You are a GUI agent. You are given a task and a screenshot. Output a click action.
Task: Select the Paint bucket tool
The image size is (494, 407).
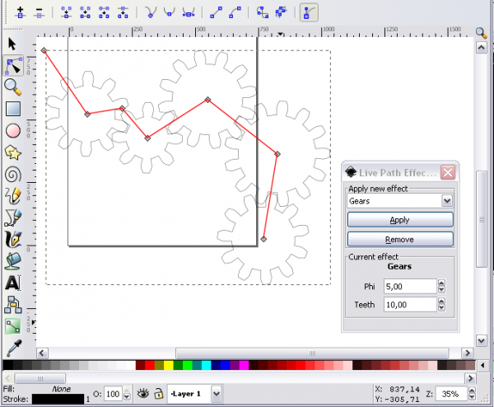pos(13,261)
